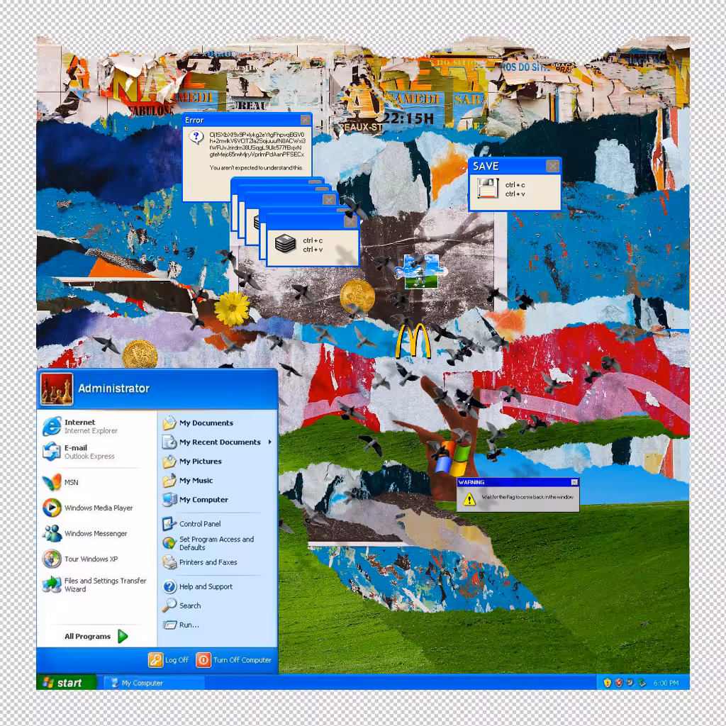Click yellow warning triangle in WARNING dialog
Viewport: 726px width, 726px height.
469,498
